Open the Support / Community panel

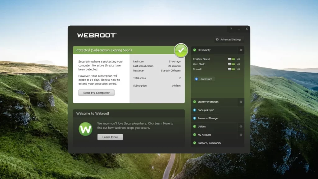(x=209, y=143)
